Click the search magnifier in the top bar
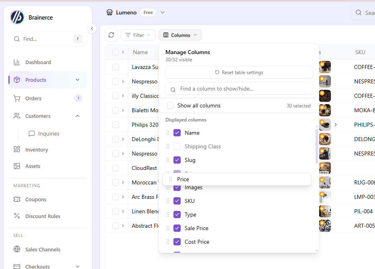This screenshot has height=269, width=375. [358, 13]
